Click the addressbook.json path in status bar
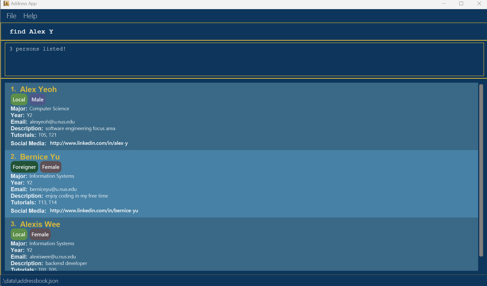The image size is (487, 286). point(30,281)
